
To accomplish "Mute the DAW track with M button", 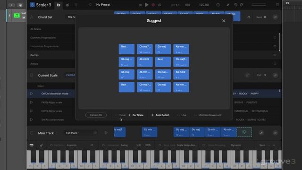I will tap(24, 17).
